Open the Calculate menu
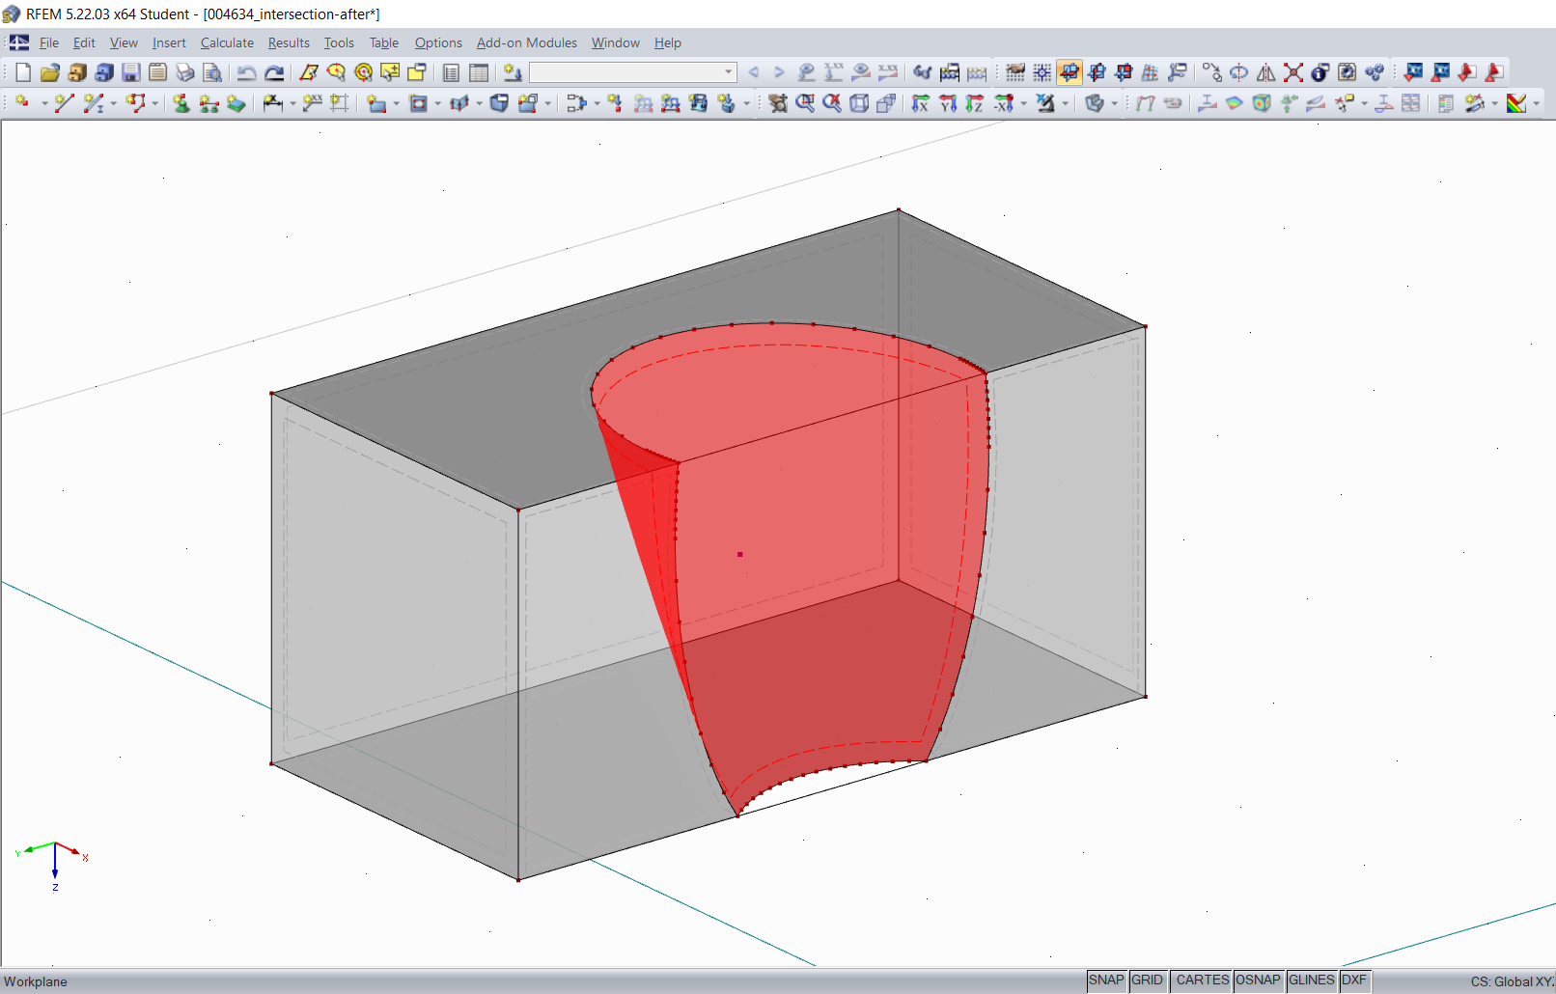Screen dimensions: 1556x994 point(227,42)
